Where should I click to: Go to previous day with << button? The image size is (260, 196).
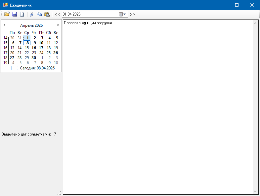point(57,14)
